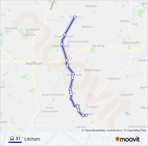
Task: Click the Swaffham town label
Action: (34, 63)
